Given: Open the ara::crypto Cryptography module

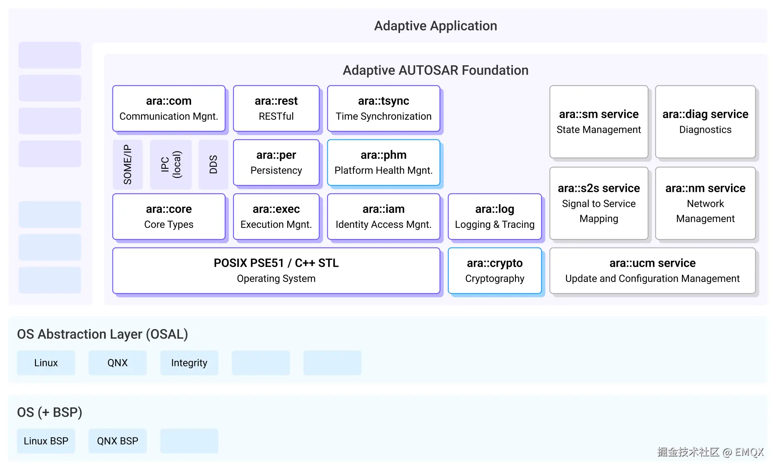Looking at the screenshot, I should click(x=495, y=270).
